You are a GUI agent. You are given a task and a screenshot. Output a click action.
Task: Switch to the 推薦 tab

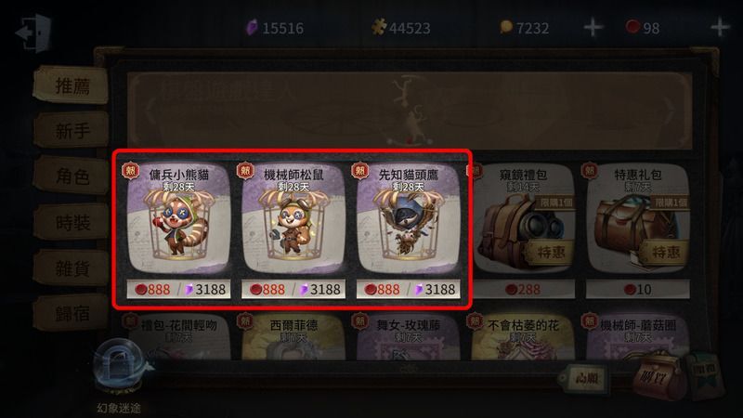72,85
